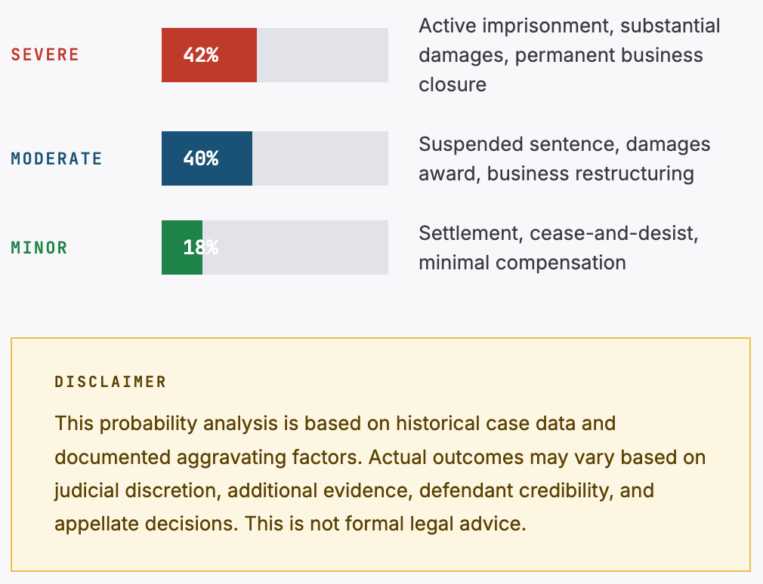The image size is (763, 584).
Task: Select the 'Active imprisonment, substantial damages' description
Action: coord(570,55)
